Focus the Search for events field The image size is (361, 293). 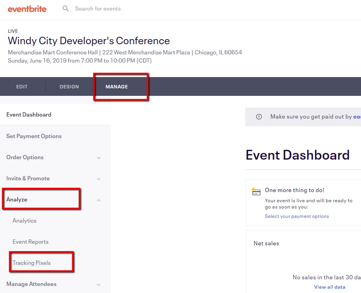(x=98, y=9)
